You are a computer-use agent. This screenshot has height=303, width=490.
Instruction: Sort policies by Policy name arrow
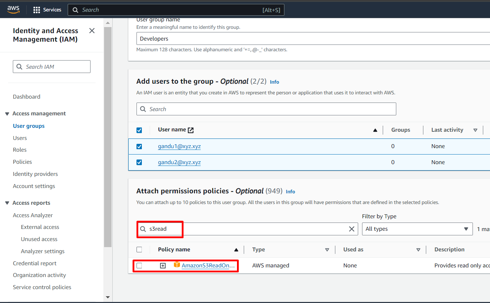236,250
